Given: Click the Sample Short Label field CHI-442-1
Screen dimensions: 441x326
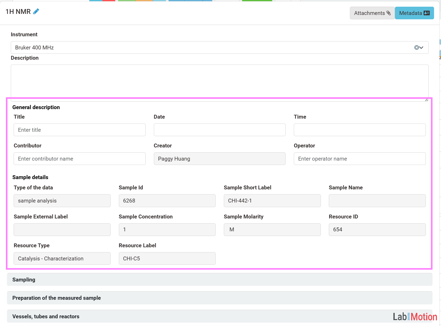Looking at the screenshot, I should (272, 201).
